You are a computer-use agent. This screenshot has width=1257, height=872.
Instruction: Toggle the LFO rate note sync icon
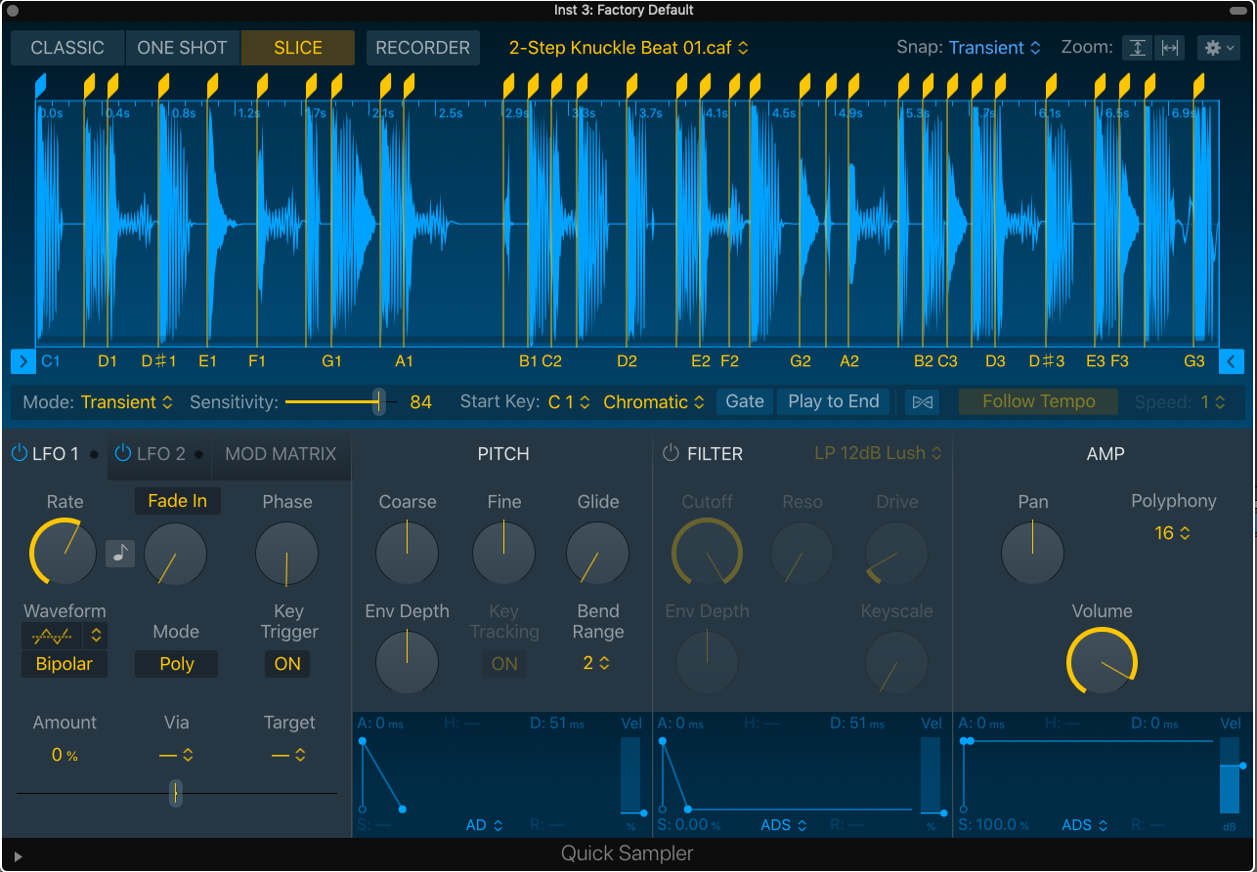click(120, 553)
